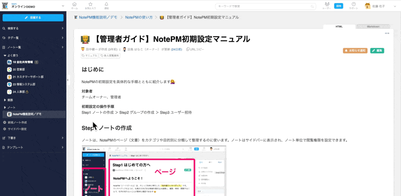Screen dimensions: 401x196
Task: Expand the ノート一覧 sidebar section
Action: [62, 47]
